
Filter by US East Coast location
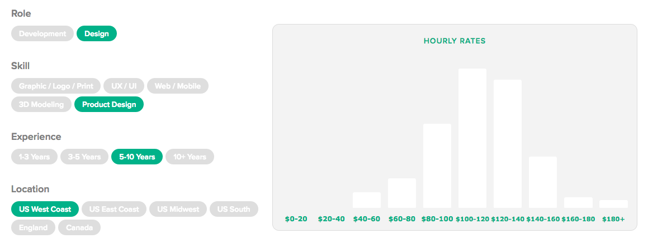pos(114,209)
